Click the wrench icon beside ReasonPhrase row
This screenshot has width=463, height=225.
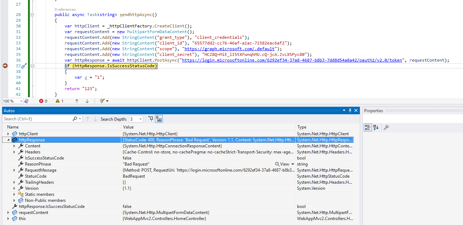pos(21,164)
